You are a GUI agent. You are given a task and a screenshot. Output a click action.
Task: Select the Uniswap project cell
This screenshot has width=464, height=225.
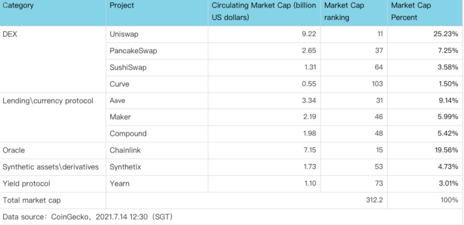tap(125, 34)
